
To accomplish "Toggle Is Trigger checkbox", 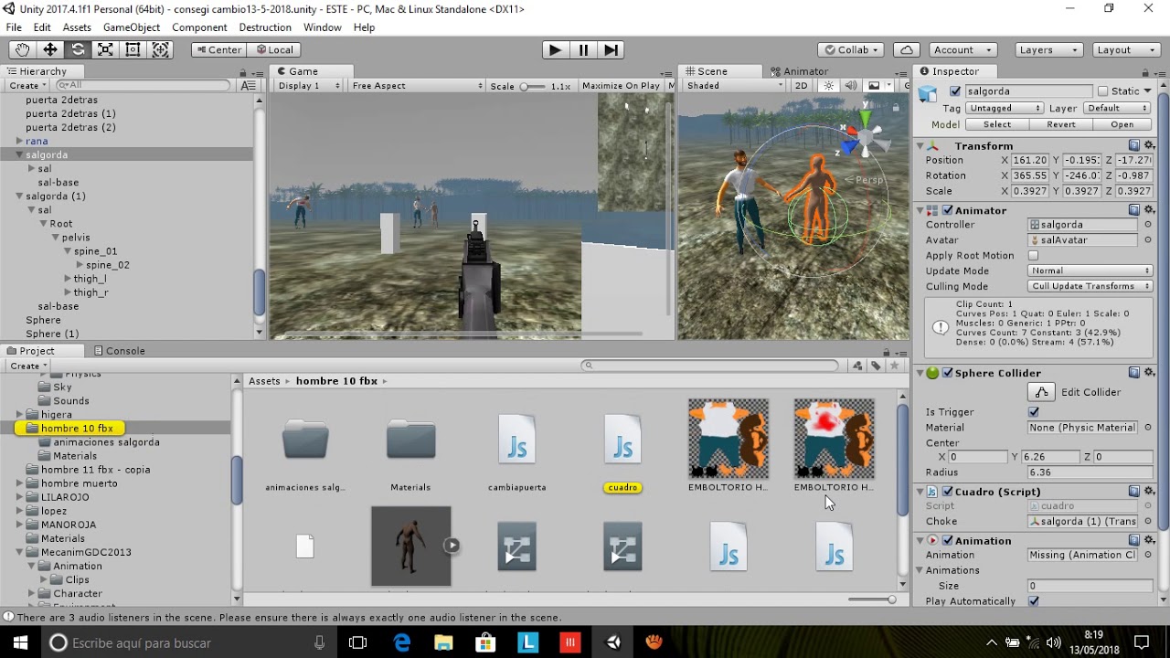I will 1034,412.
